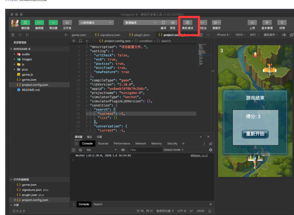Click the 上传 upload icon
The height and width of the screenshot is (215, 294).
click(252, 23)
